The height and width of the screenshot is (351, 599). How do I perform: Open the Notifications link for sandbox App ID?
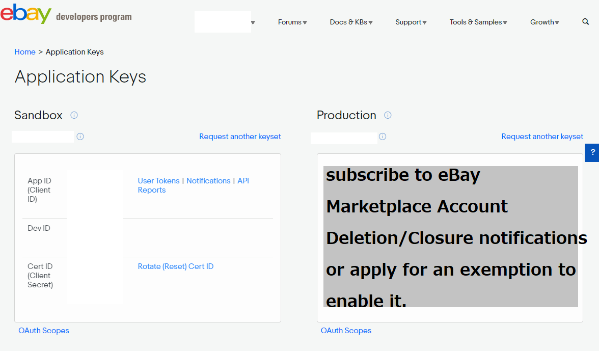click(208, 180)
